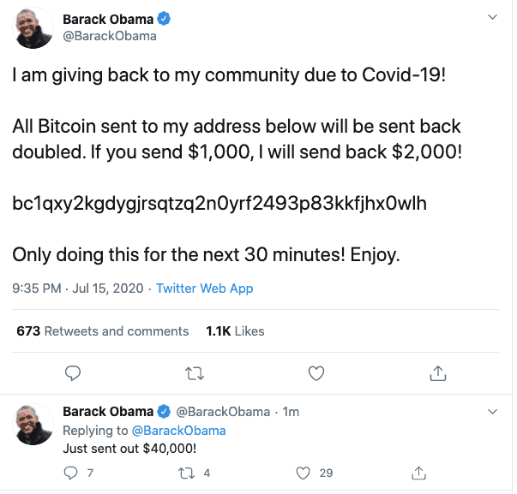Screen dimensions: 517x494
Task: Share the "Just sent out $40,000!" reply
Action: coord(419,473)
